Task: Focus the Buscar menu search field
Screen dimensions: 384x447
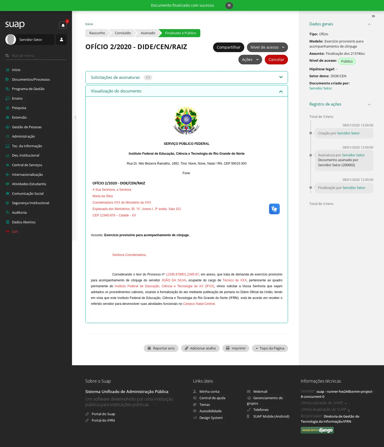Action: [36, 56]
